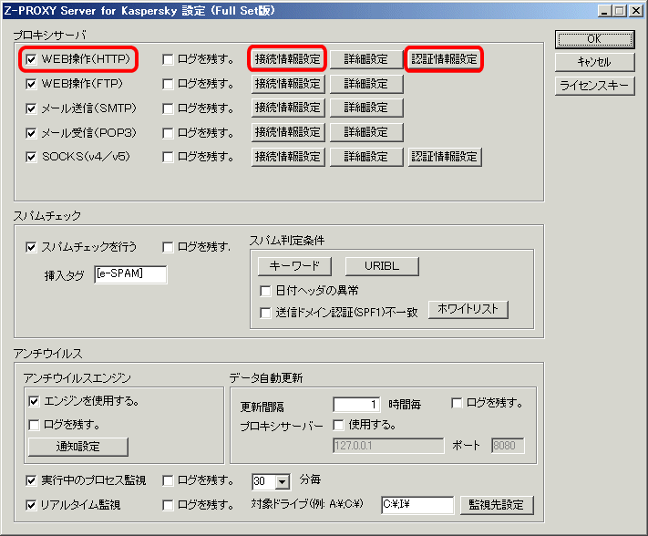Open 接続情報設定 for the FTP row
This screenshot has height=536, width=648.
[288, 84]
